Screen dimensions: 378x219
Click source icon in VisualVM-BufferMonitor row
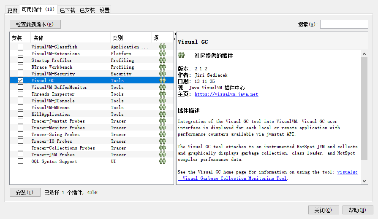[x=163, y=87]
